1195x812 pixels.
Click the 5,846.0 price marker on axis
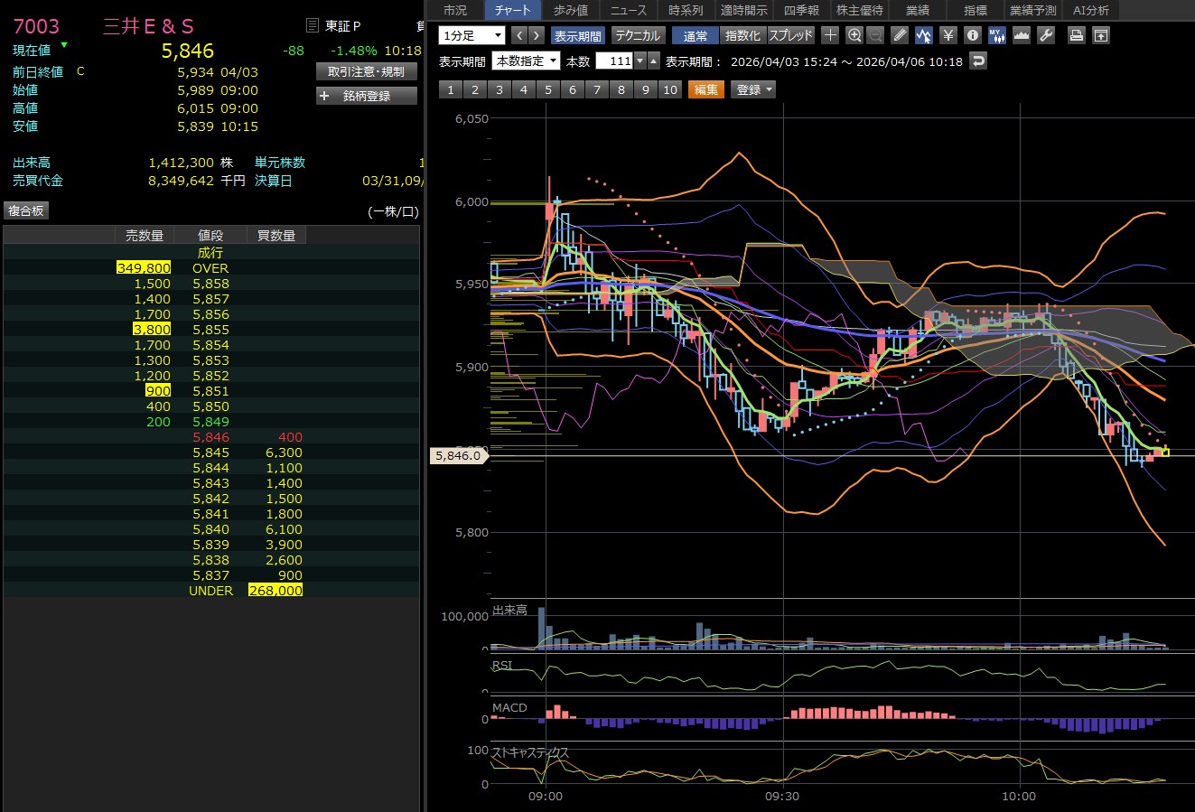click(x=459, y=456)
